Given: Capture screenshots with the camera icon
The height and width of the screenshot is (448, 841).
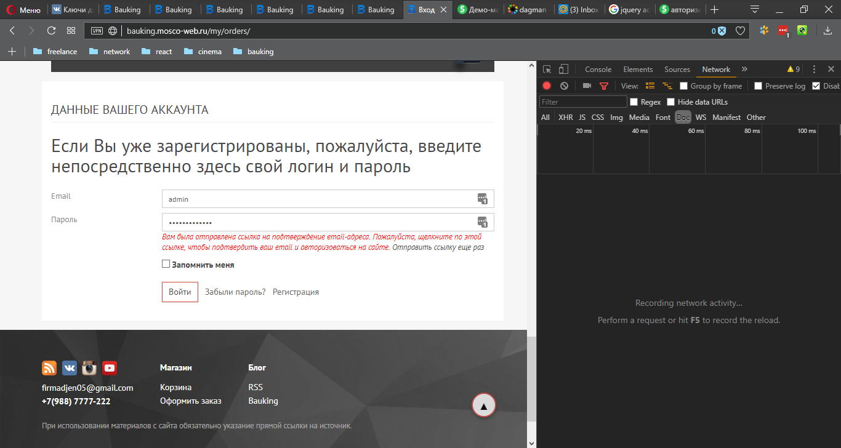Looking at the screenshot, I should coord(587,86).
